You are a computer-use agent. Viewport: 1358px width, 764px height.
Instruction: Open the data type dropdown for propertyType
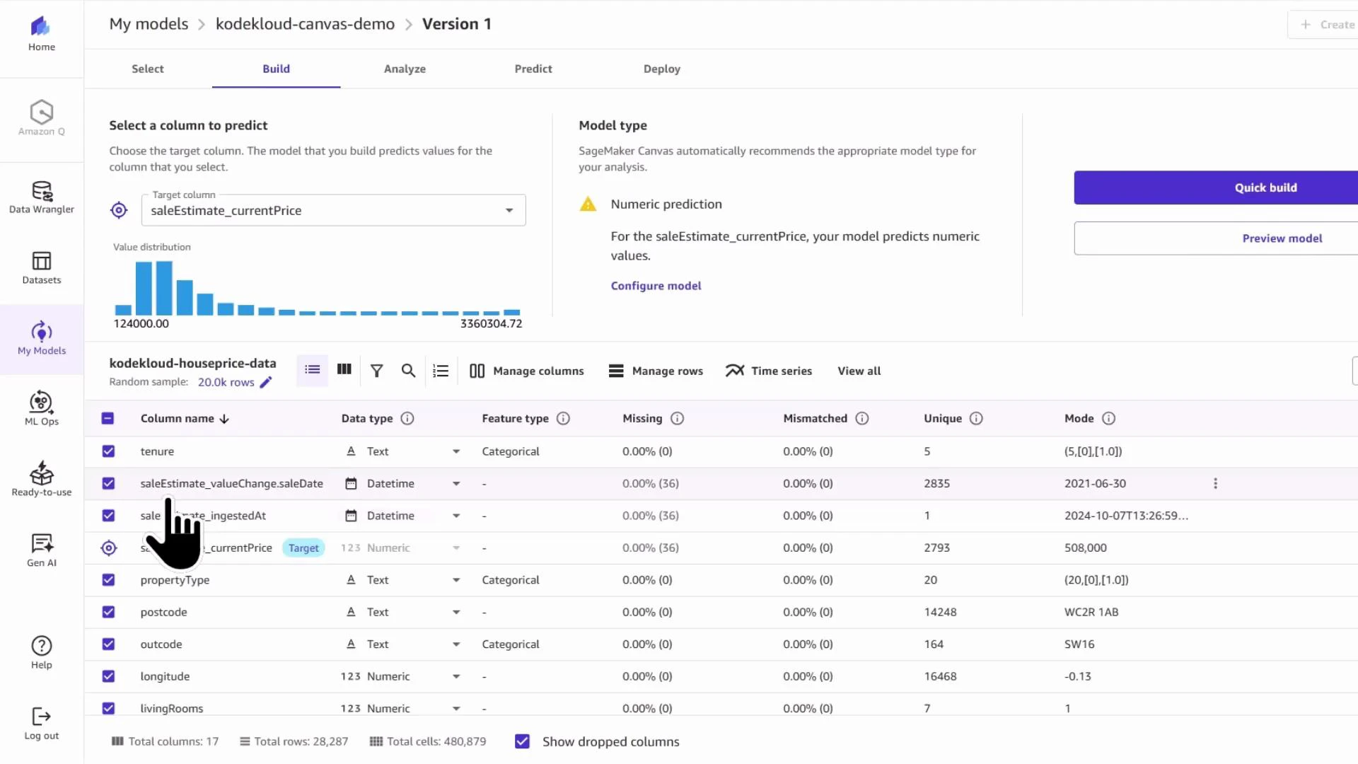[x=455, y=579]
